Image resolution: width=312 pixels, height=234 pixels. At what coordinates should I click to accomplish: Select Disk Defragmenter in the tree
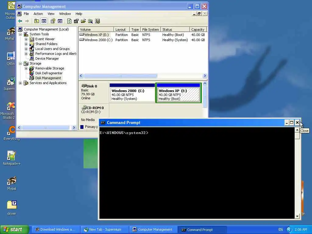[49, 73]
